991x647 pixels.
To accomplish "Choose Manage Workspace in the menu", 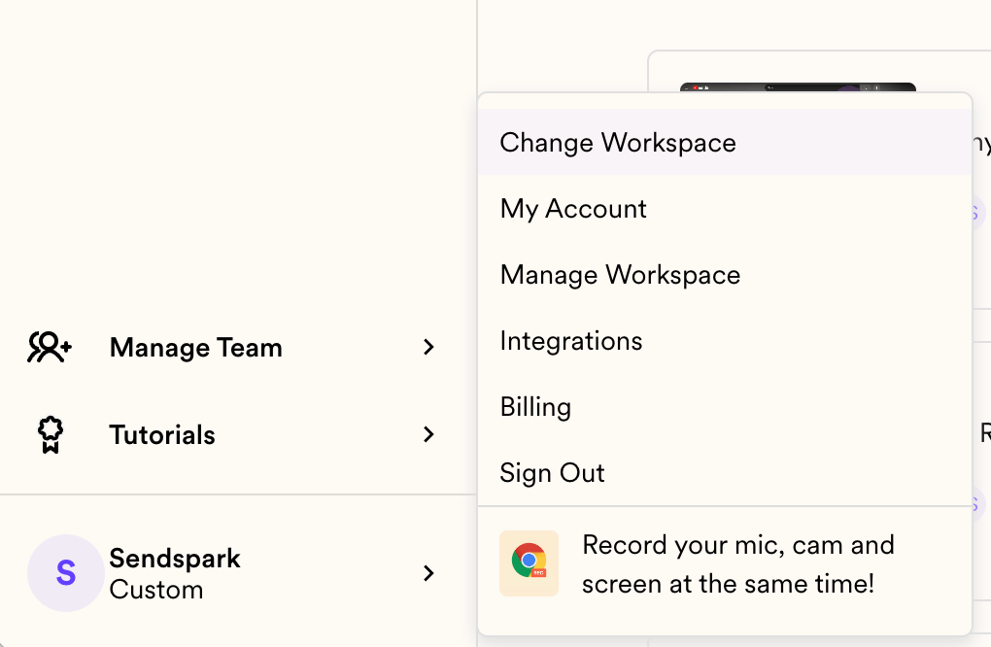I will 725,274.
